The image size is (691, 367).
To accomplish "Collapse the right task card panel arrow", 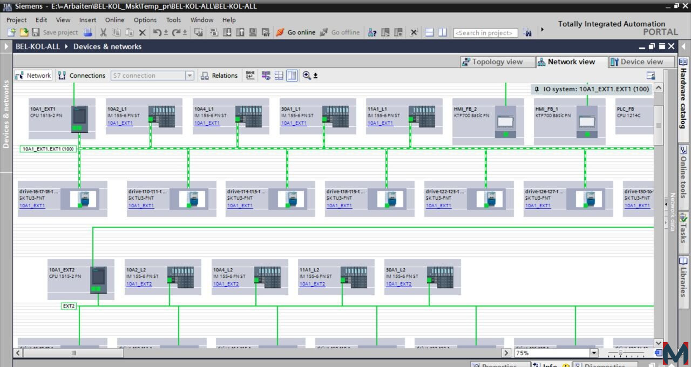I will (x=683, y=46).
